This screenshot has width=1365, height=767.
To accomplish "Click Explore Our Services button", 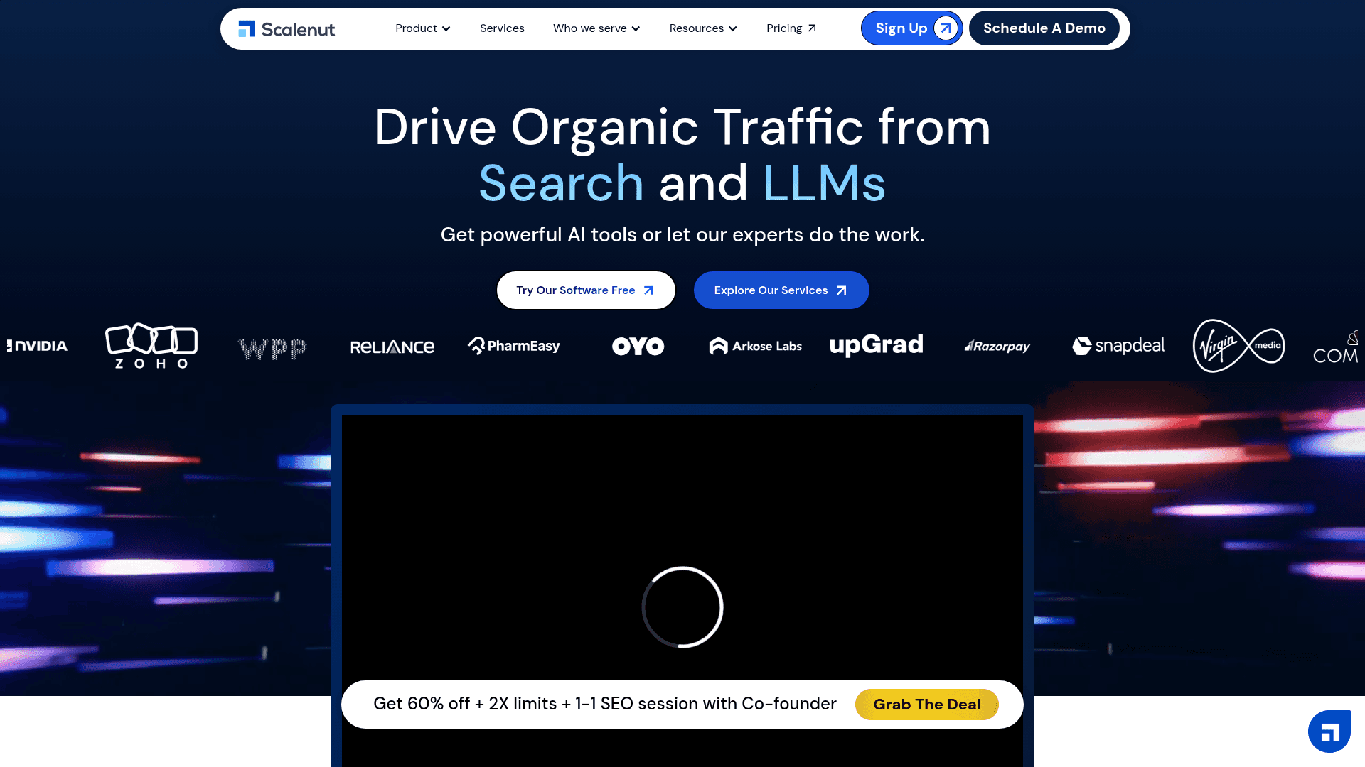I will [x=781, y=290].
